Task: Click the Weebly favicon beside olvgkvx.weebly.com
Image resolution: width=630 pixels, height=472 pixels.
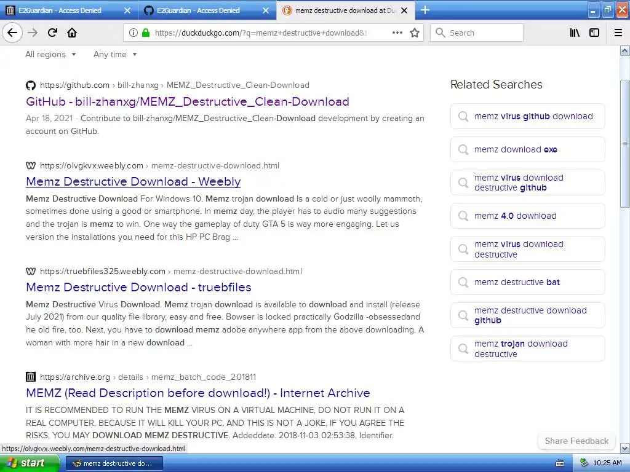Action: [31, 166]
